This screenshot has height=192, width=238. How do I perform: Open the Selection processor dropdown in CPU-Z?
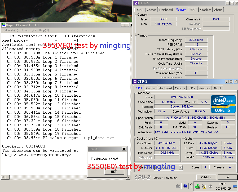[x=180, y=168]
